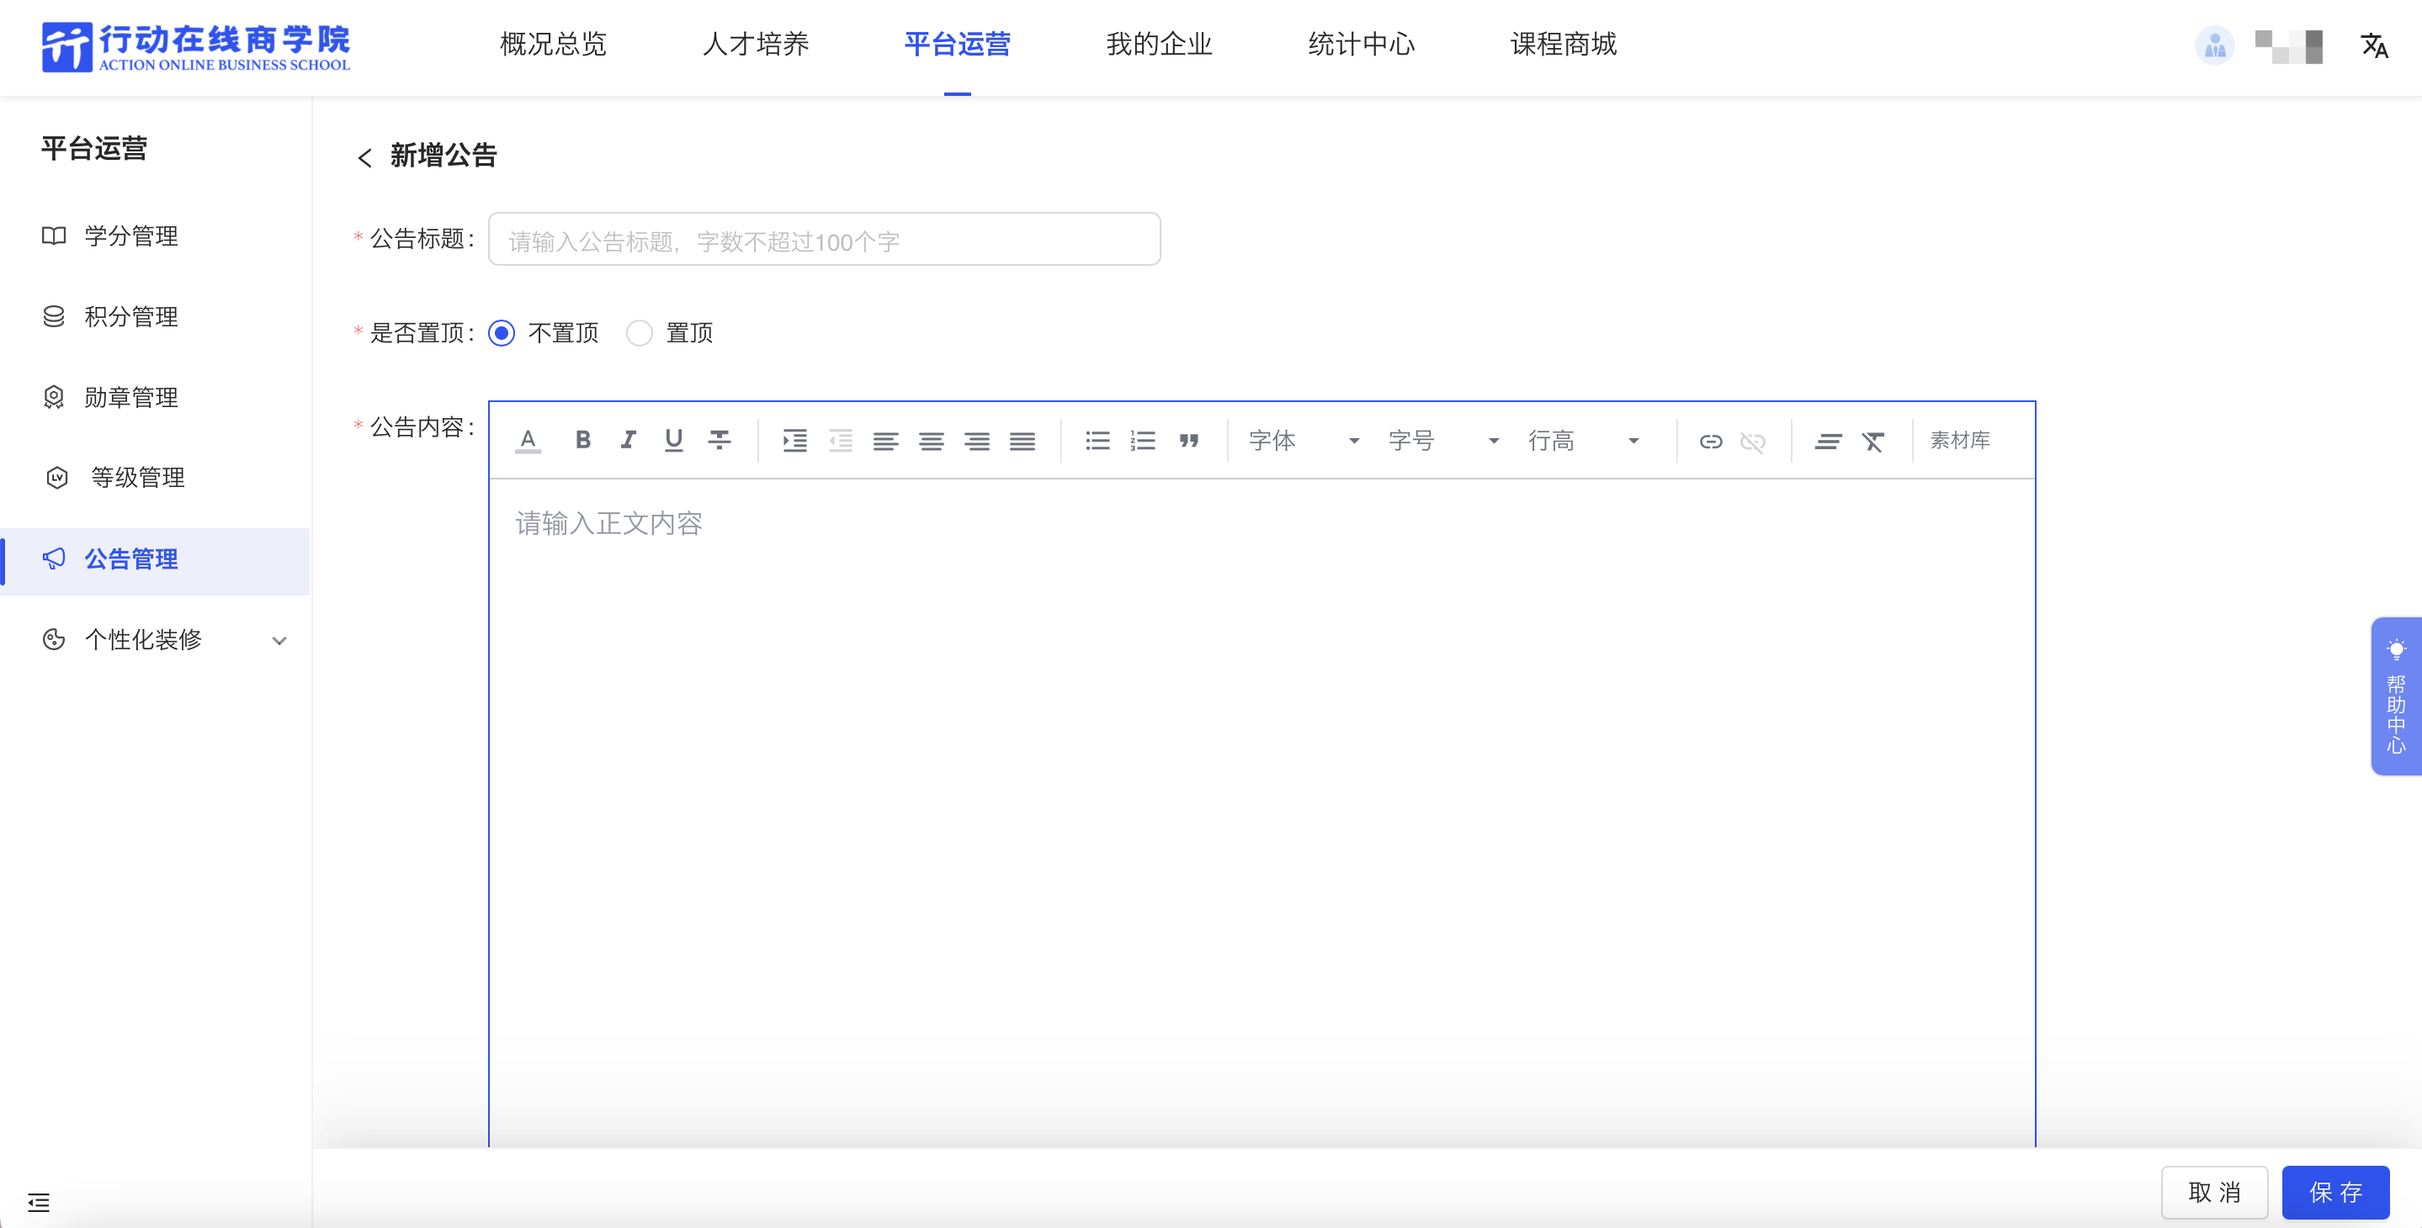
Task: Click the blurred username text
Action: [x=2289, y=46]
